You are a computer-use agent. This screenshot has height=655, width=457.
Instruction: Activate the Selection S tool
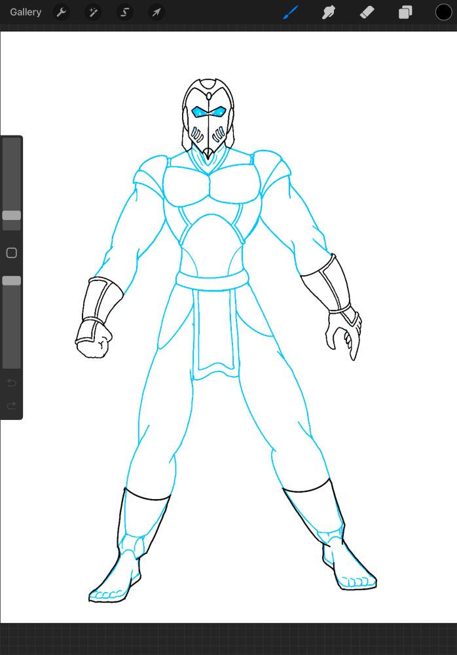click(x=124, y=12)
